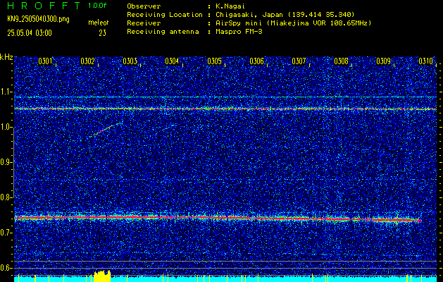The image size is (443, 282).
Task: Click the Maspro FM-3 antenna text
Action: click(x=239, y=32)
